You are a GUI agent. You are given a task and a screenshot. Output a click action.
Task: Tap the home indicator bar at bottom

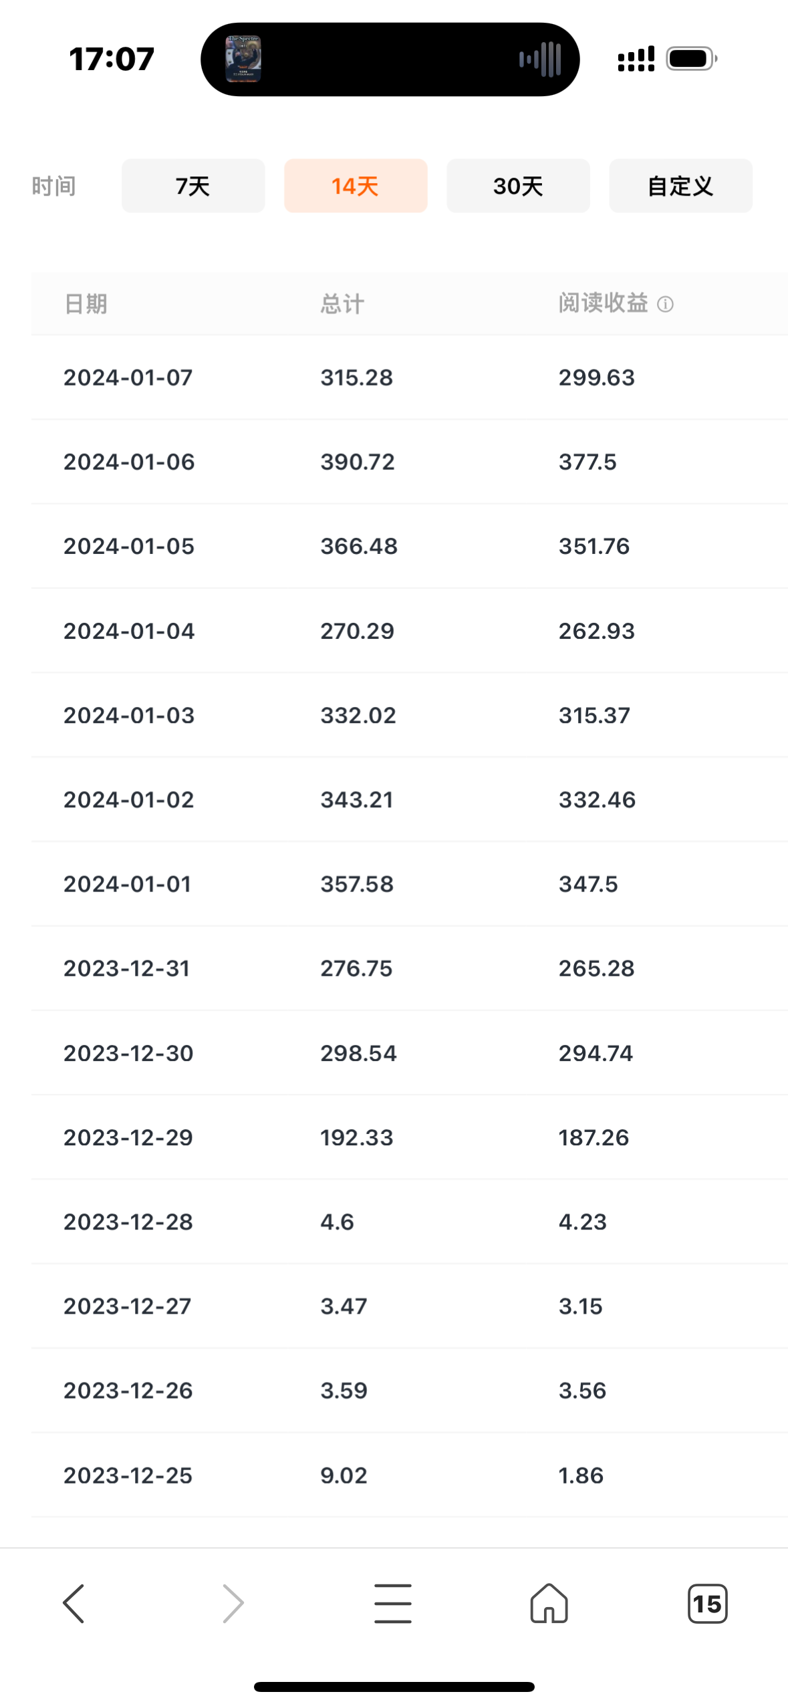tap(394, 1687)
